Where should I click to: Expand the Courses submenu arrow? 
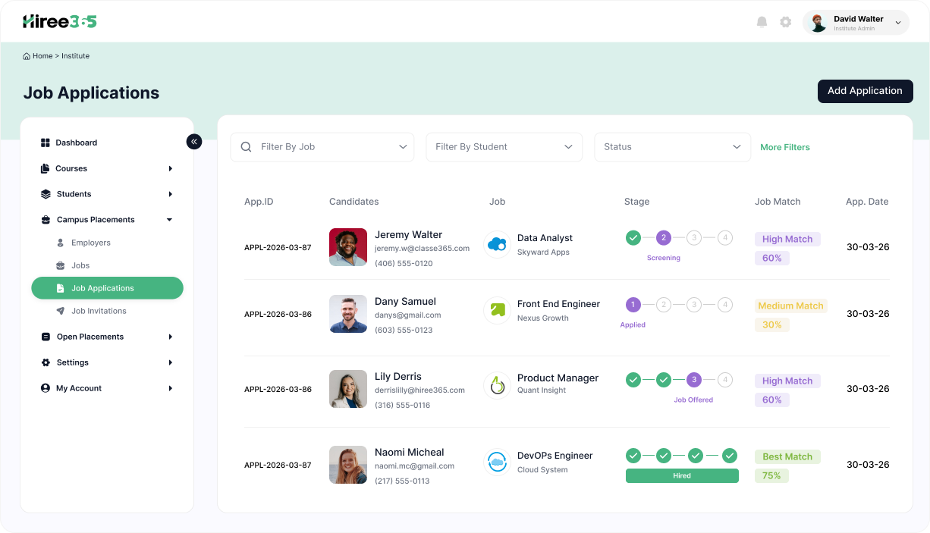tap(171, 168)
